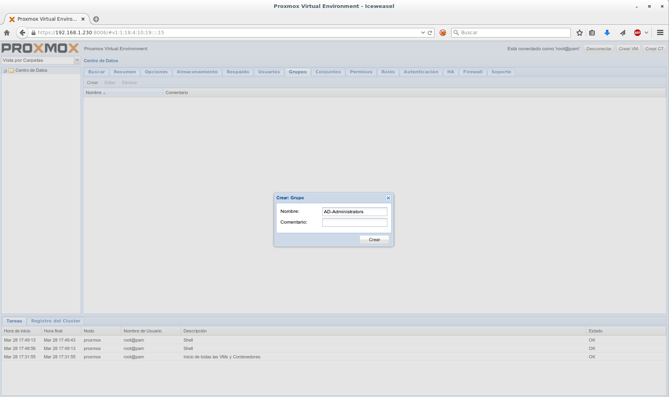Click the Comentario input field
669x397 pixels.
[x=354, y=222]
